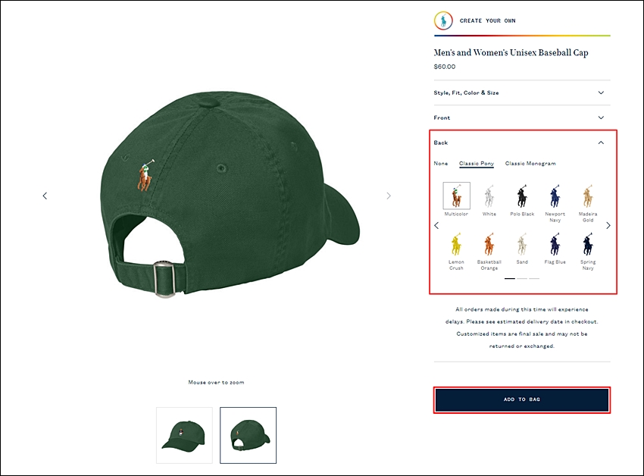Viewport: 644px width, 476px height.
Task: Choose the Multicolor pony swatch
Action: 456,196
